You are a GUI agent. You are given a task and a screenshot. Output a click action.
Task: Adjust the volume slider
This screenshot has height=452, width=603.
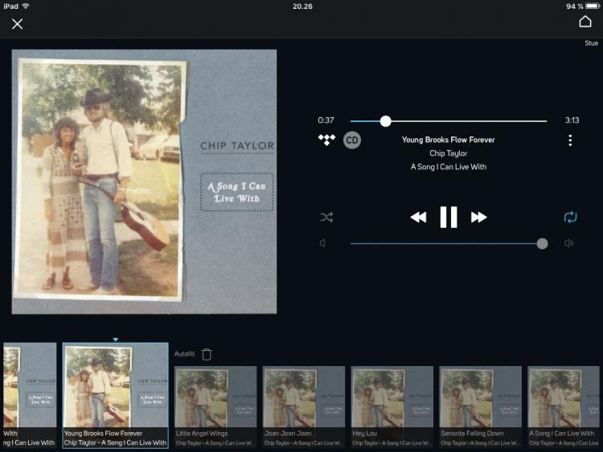click(x=449, y=243)
